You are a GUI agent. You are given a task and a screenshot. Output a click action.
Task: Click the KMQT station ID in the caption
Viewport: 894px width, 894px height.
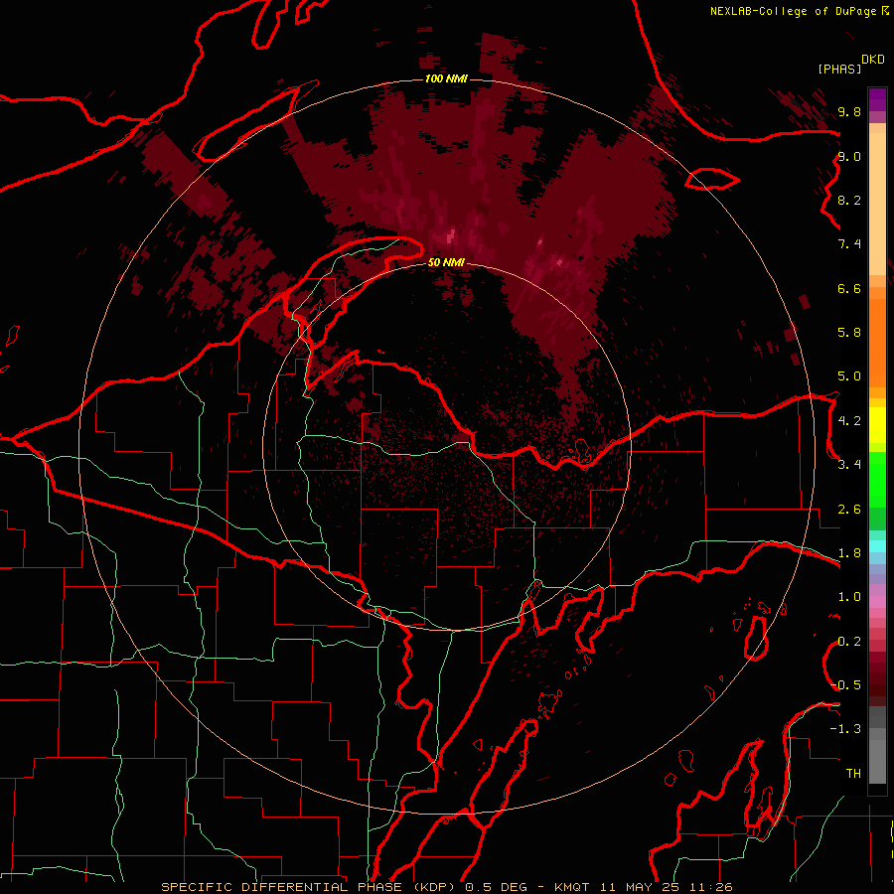tap(573, 887)
